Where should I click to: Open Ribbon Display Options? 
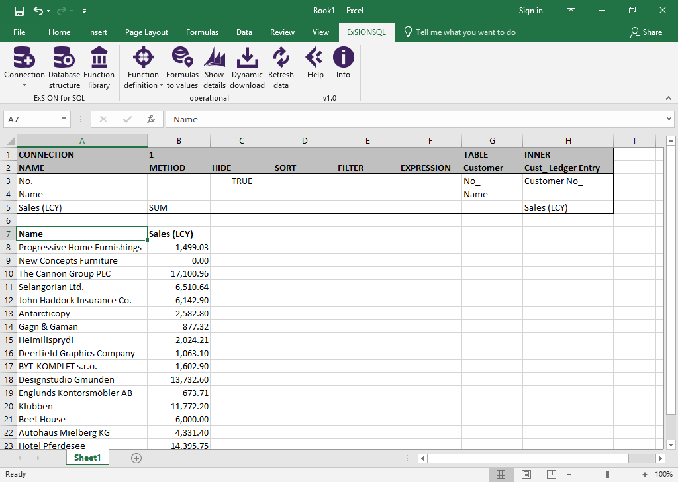pos(571,11)
